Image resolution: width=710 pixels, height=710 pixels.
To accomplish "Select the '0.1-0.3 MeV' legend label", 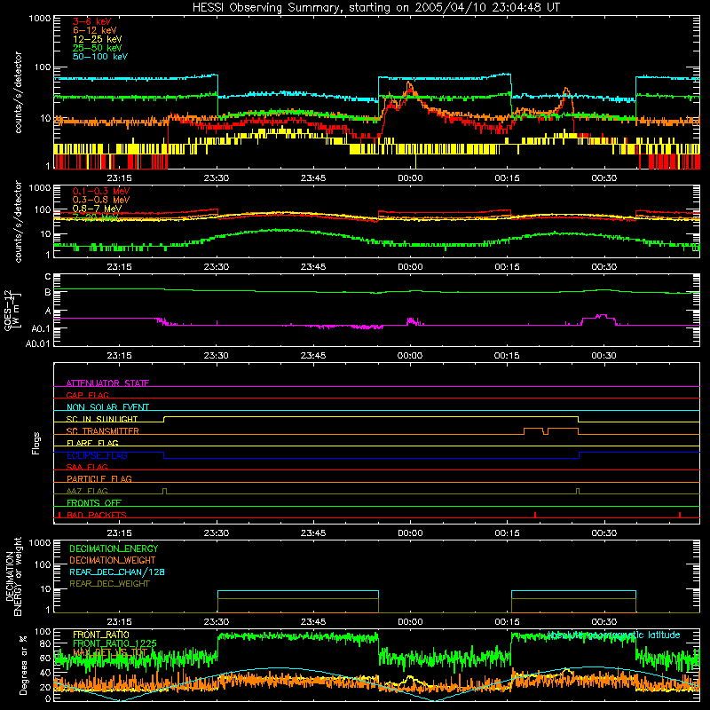I will 101,191.
